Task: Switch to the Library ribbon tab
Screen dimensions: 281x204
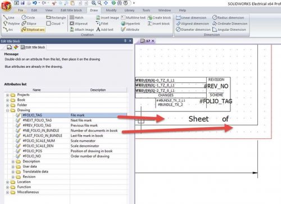Action: pos(129,10)
